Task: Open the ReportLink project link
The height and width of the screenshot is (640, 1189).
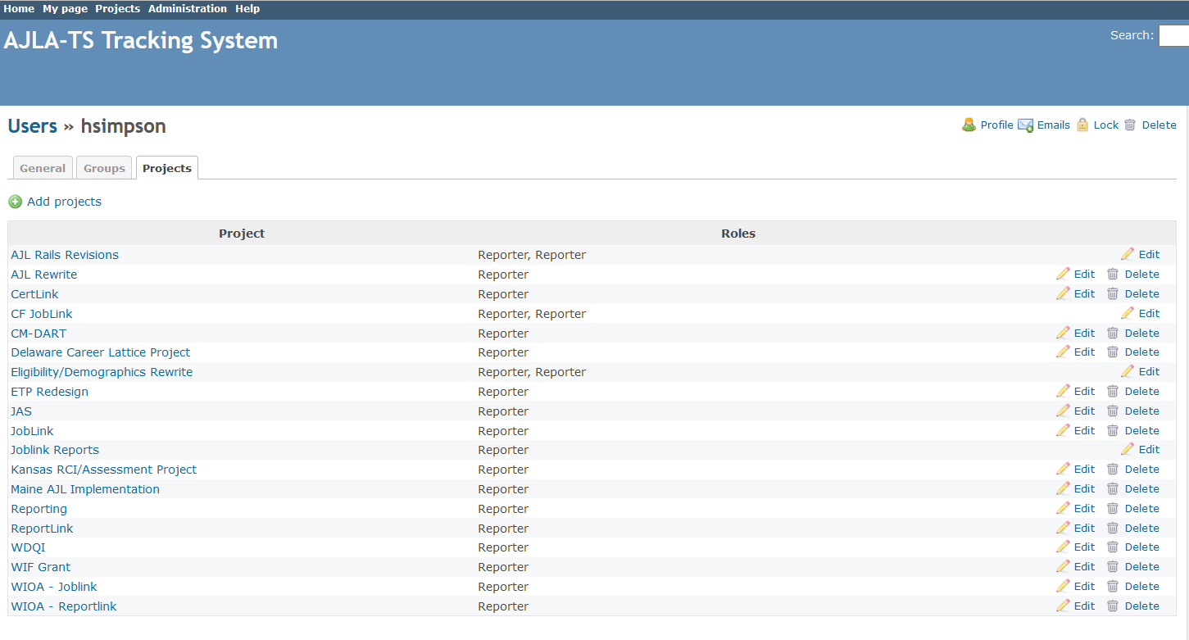Action: (x=42, y=529)
